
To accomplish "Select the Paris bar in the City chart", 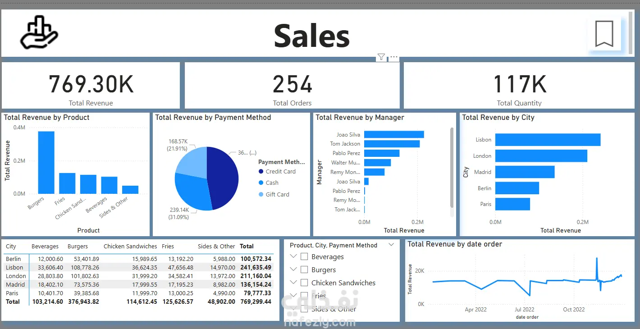I will tap(512, 204).
